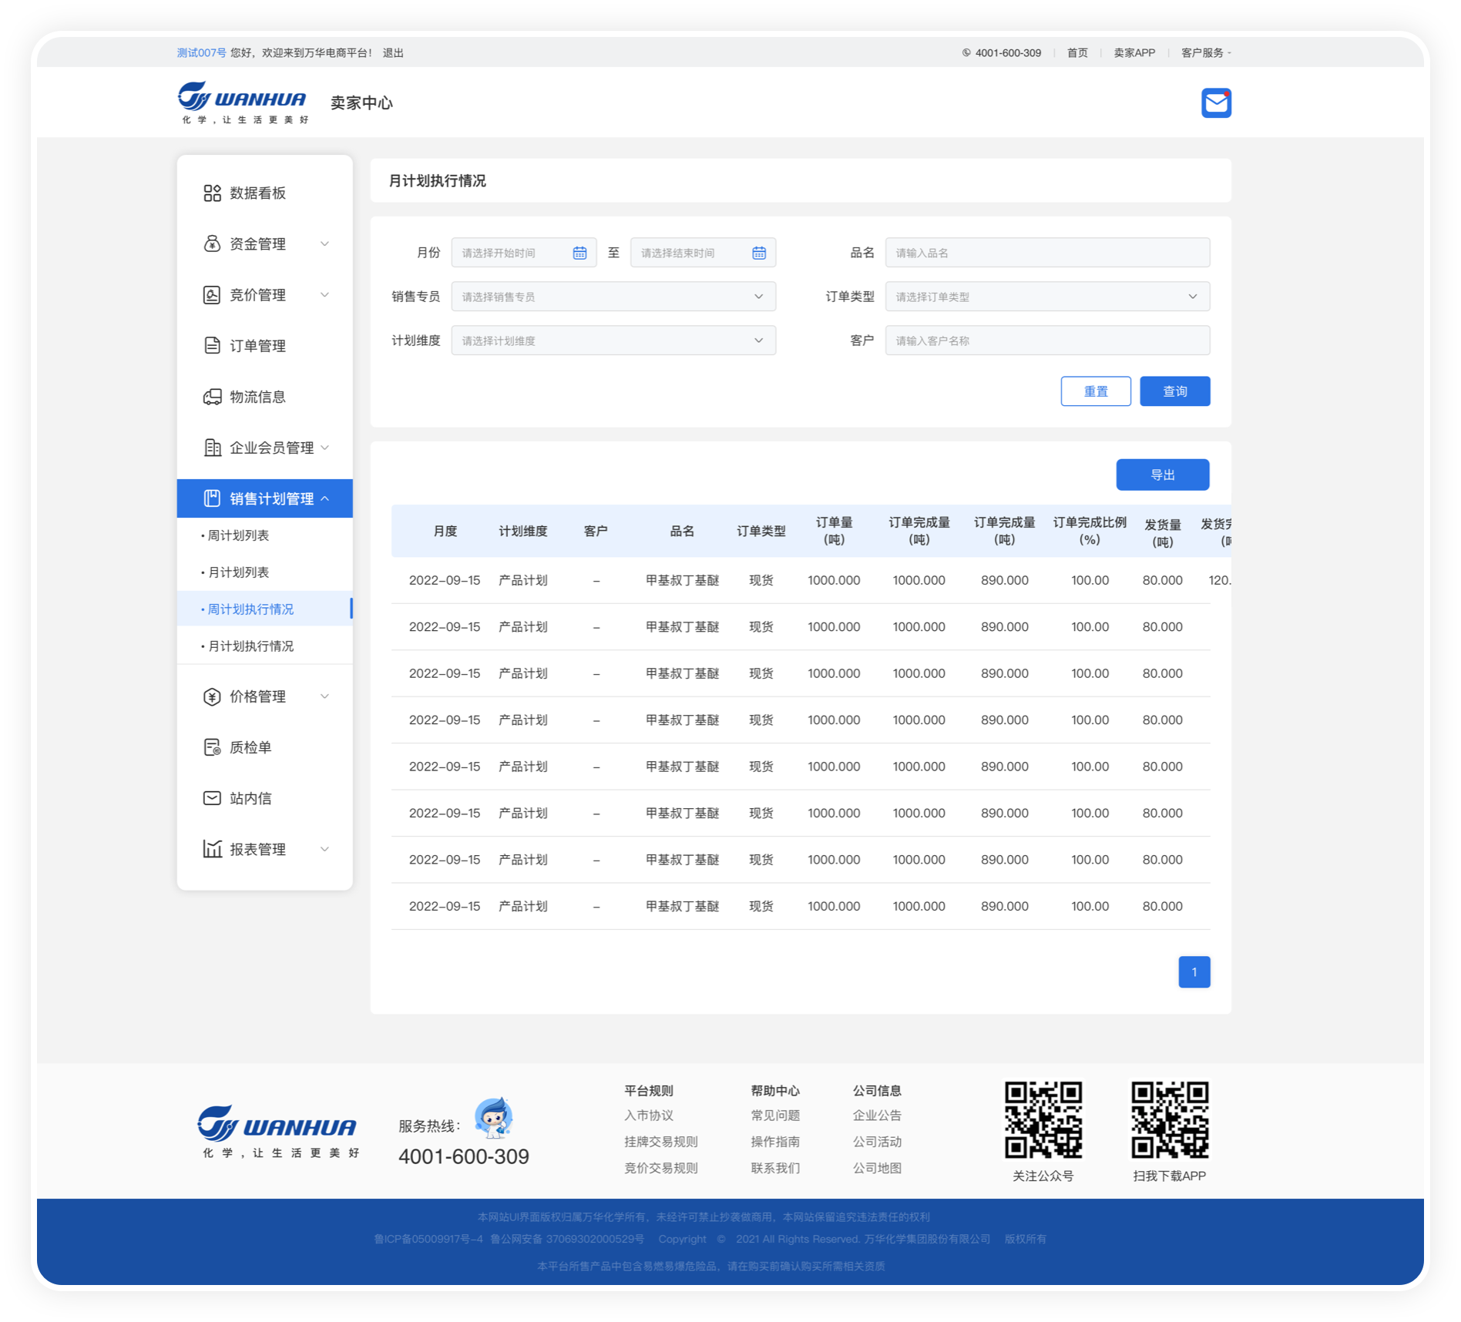Select 月计划列表 in the sidebar
The height and width of the screenshot is (1322, 1461).
click(239, 572)
